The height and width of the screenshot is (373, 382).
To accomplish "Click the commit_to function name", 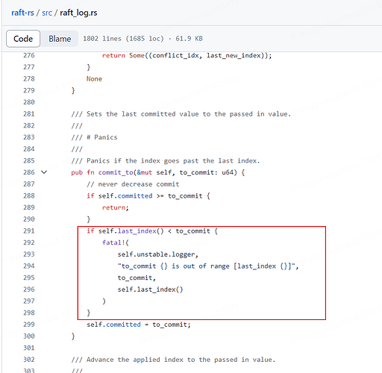I will click(x=116, y=172).
